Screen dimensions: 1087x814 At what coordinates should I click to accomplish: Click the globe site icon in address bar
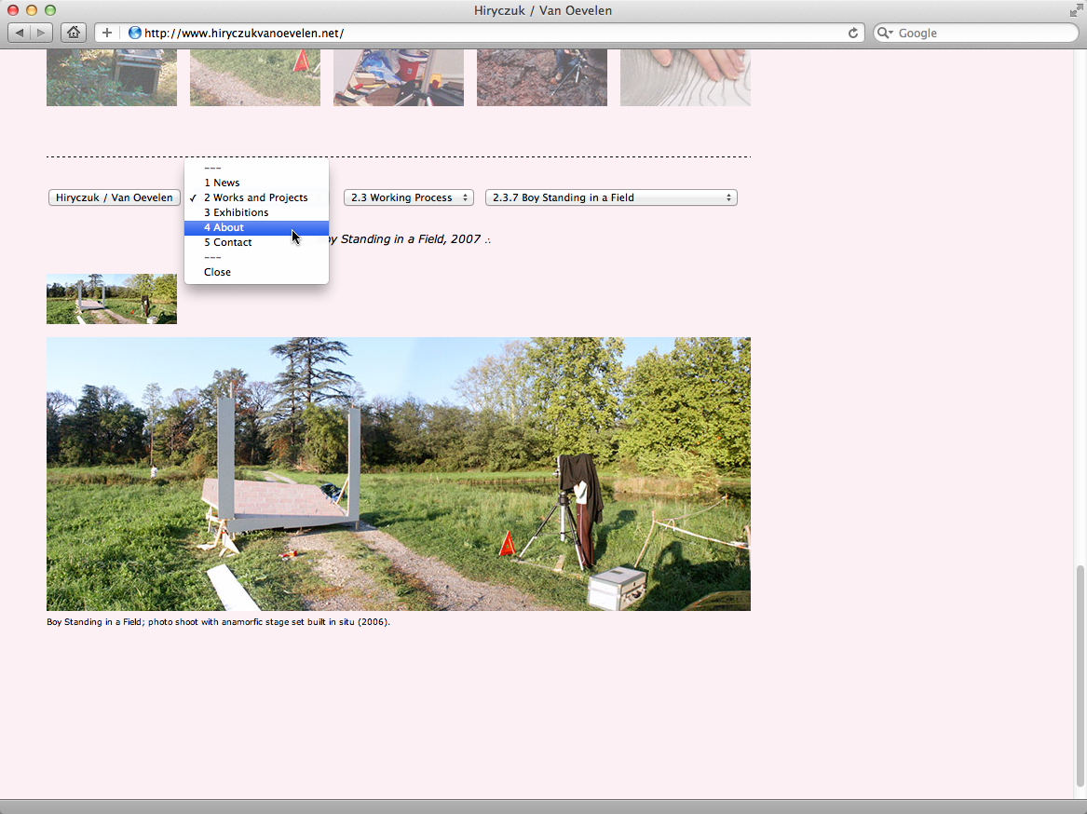point(135,33)
